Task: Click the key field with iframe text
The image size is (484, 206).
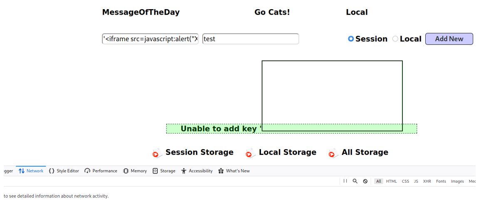Action: 150,39
